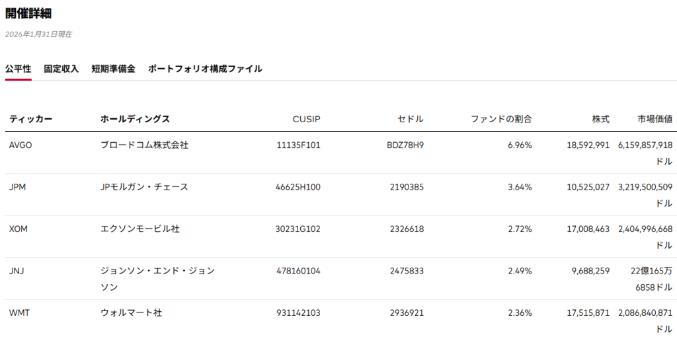Image resolution: width=677 pixels, height=337 pixels.
Task: Click the ティッカー column header
Action: pos(30,119)
